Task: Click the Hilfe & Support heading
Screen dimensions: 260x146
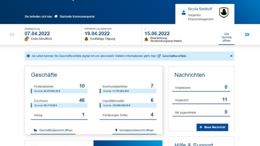Action: pos(194,144)
